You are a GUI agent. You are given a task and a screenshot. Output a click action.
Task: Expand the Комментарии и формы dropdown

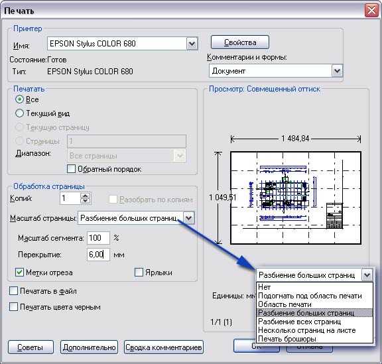337,71
